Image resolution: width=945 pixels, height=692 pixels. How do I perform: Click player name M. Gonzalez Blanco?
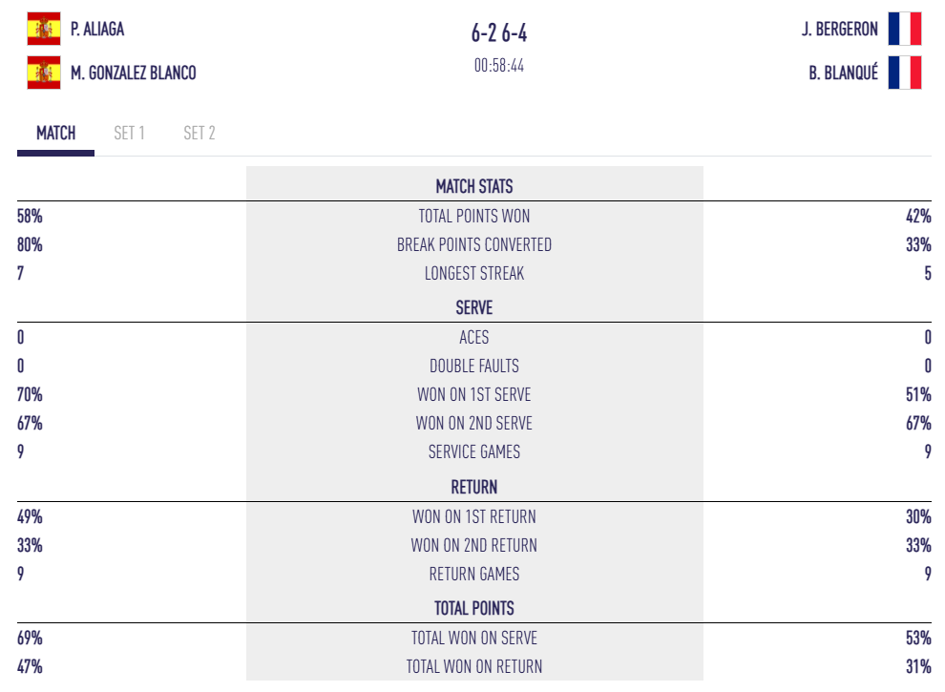(x=133, y=73)
